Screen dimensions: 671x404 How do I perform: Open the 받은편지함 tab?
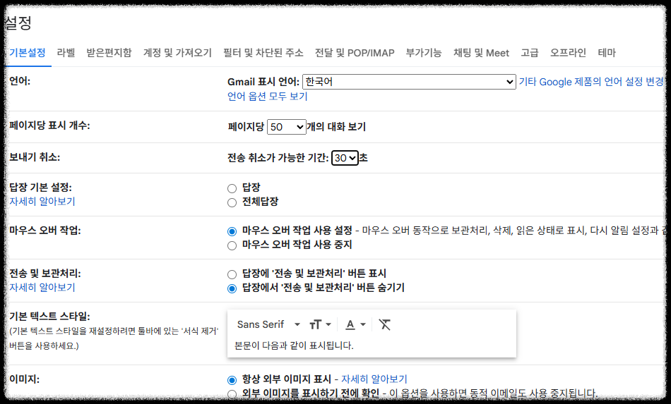[109, 53]
